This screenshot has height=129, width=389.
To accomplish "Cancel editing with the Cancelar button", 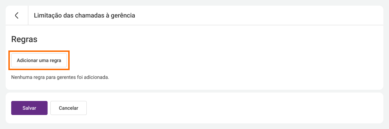I will point(69,108).
